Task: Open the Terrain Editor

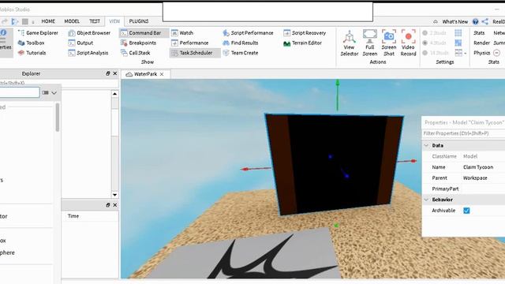Action: point(302,43)
